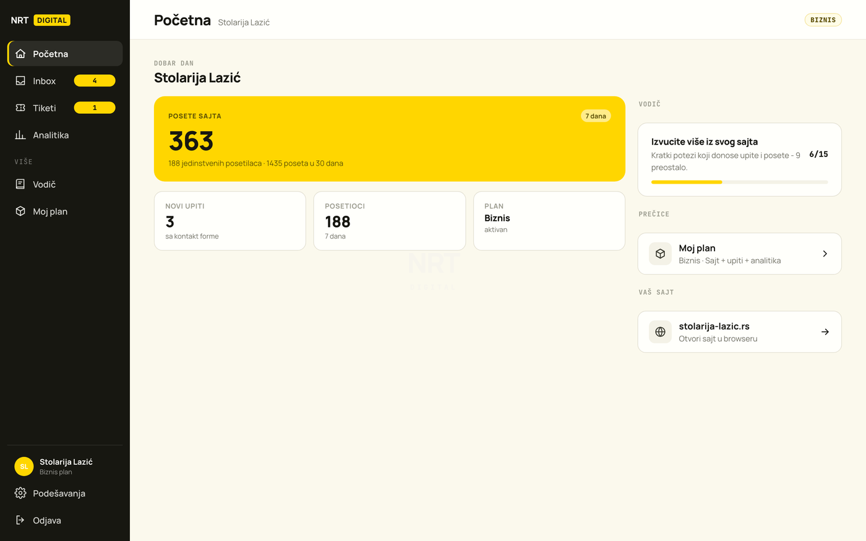Click the NRT Digital logo
Image resolution: width=866 pixels, height=541 pixels.
[40, 20]
